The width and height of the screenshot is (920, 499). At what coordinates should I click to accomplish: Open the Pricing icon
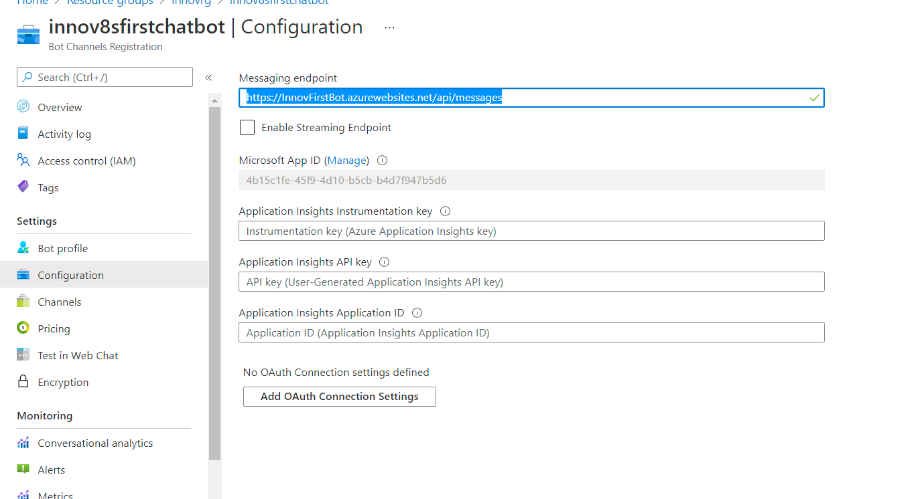[23, 328]
